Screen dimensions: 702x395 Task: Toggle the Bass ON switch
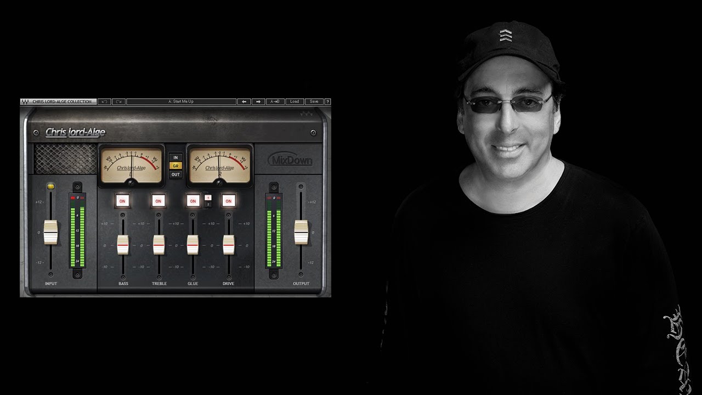coord(122,201)
